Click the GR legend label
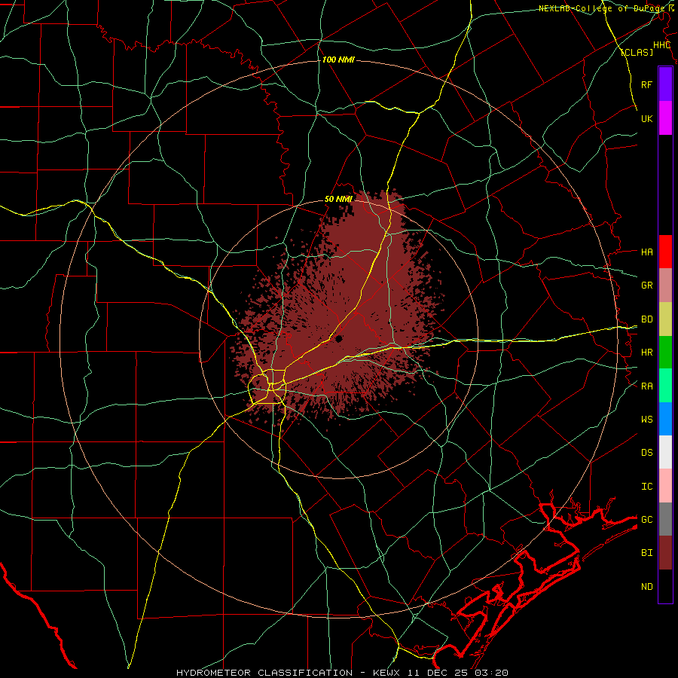This screenshot has height=678, width=678. (x=646, y=286)
